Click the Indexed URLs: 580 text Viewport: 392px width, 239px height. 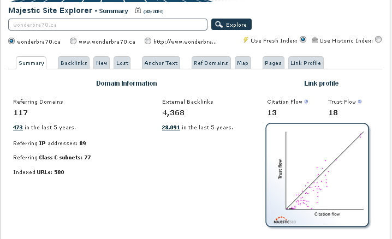pos(39,172)
